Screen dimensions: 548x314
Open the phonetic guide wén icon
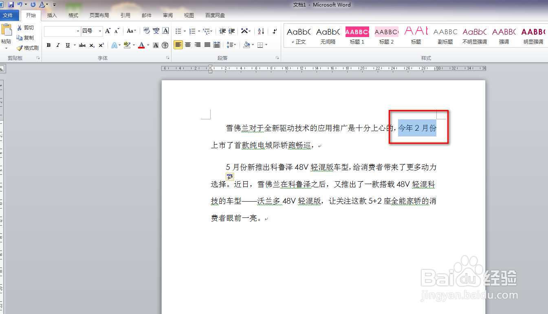click(x=156, y=31)
